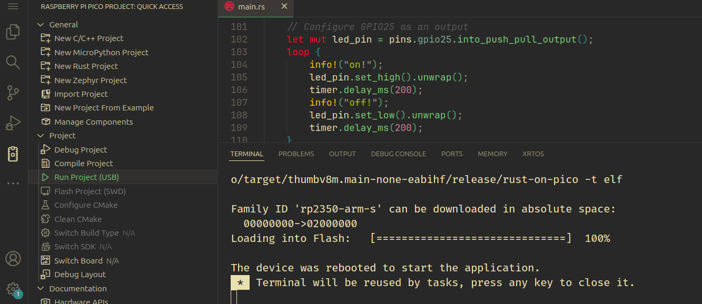Collapse the Documentation section
This screenshot has width=702, height=304.
[x=40, y=288]
